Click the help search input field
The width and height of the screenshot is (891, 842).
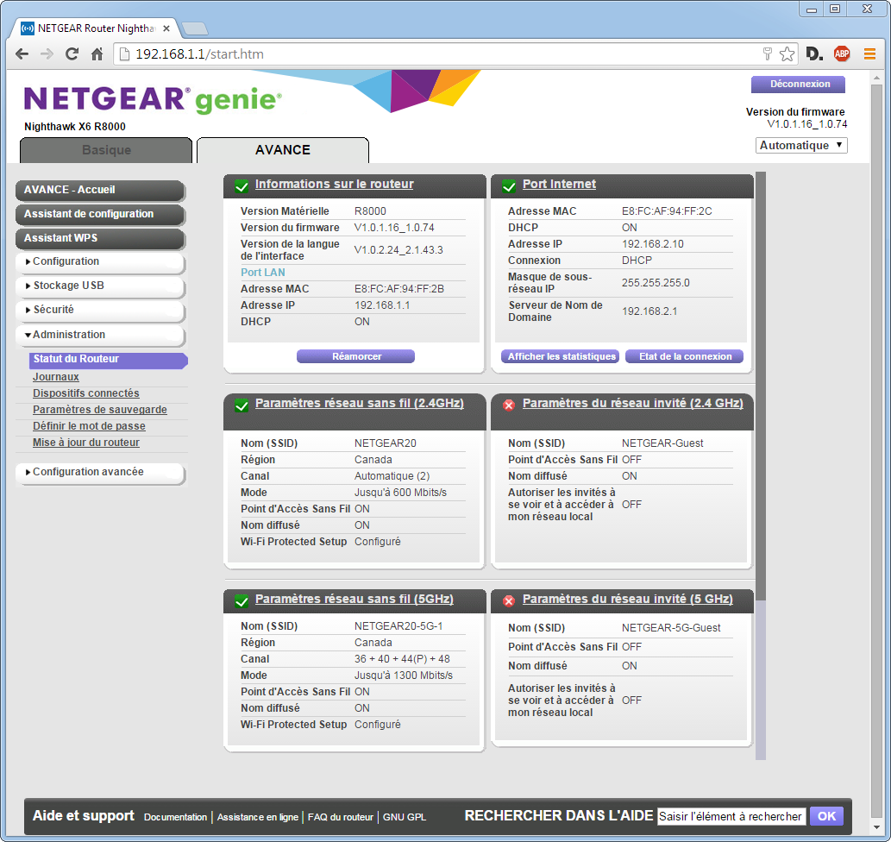coord(731,816)
